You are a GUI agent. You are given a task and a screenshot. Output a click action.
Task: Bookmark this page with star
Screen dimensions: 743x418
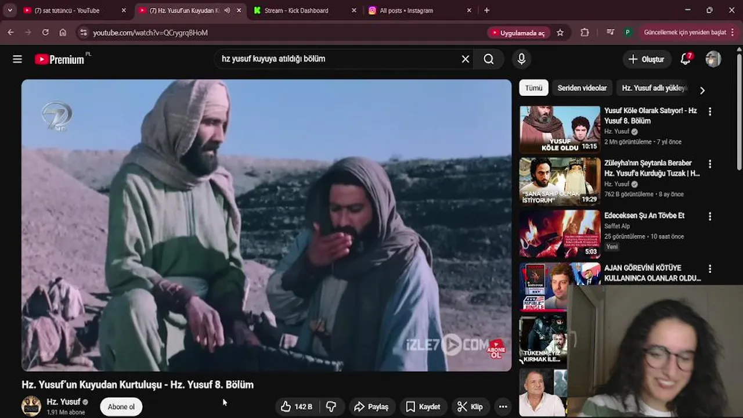pyautogui.click(x=560, y=33)
